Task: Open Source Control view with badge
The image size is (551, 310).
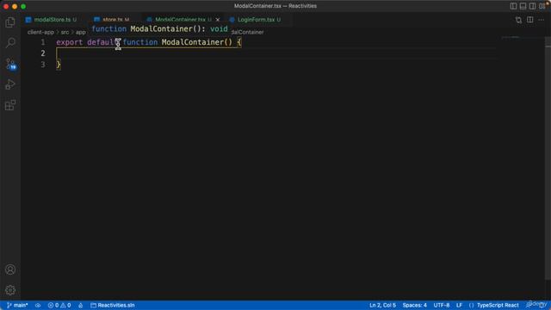Action: point(10,64)
